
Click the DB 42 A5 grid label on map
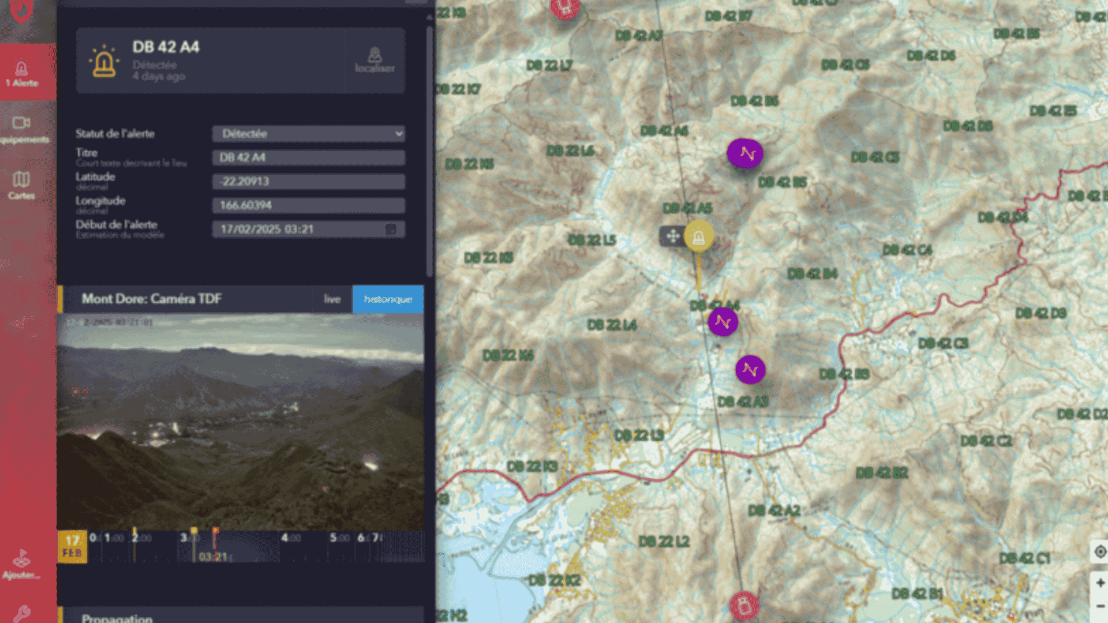tap(687, 208)
